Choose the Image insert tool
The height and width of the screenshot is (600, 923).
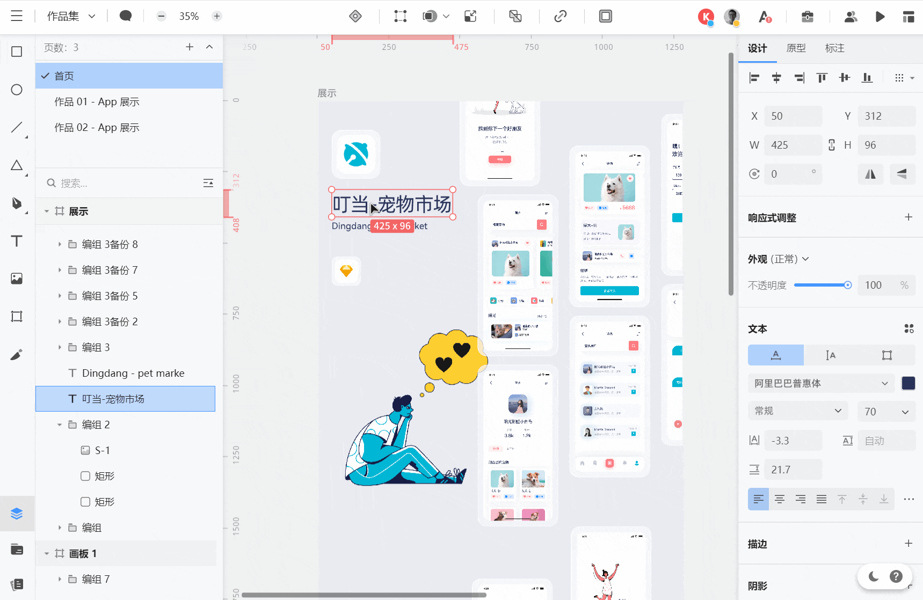pos(17,279)
